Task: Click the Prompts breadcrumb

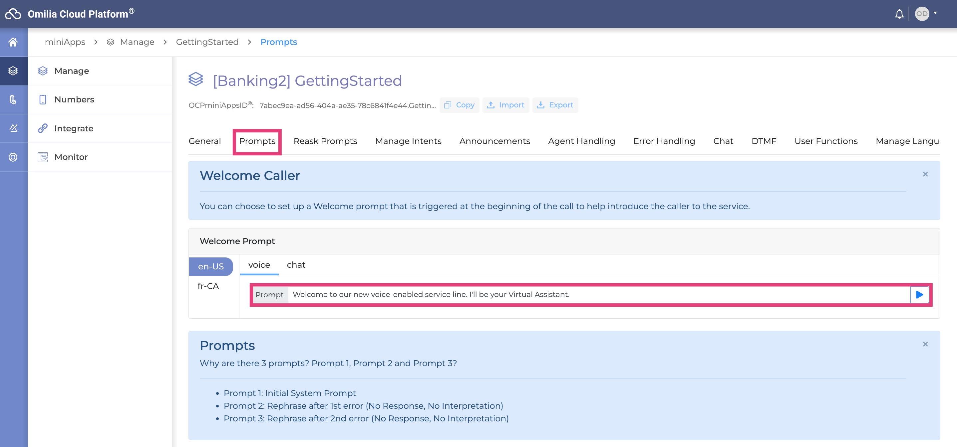Action: (279, 42)
